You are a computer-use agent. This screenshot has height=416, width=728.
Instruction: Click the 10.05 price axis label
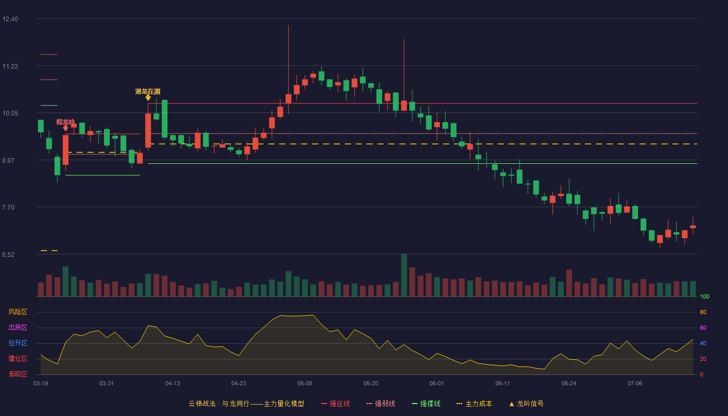(10, 113)
